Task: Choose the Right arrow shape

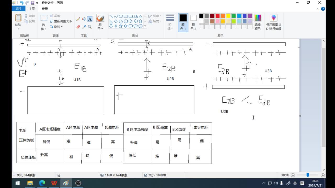Action: [x=131, y=21]
